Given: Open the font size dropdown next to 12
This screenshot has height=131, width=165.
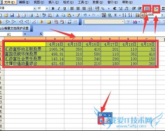Looking at the screenshot, I should click(47, 9).
